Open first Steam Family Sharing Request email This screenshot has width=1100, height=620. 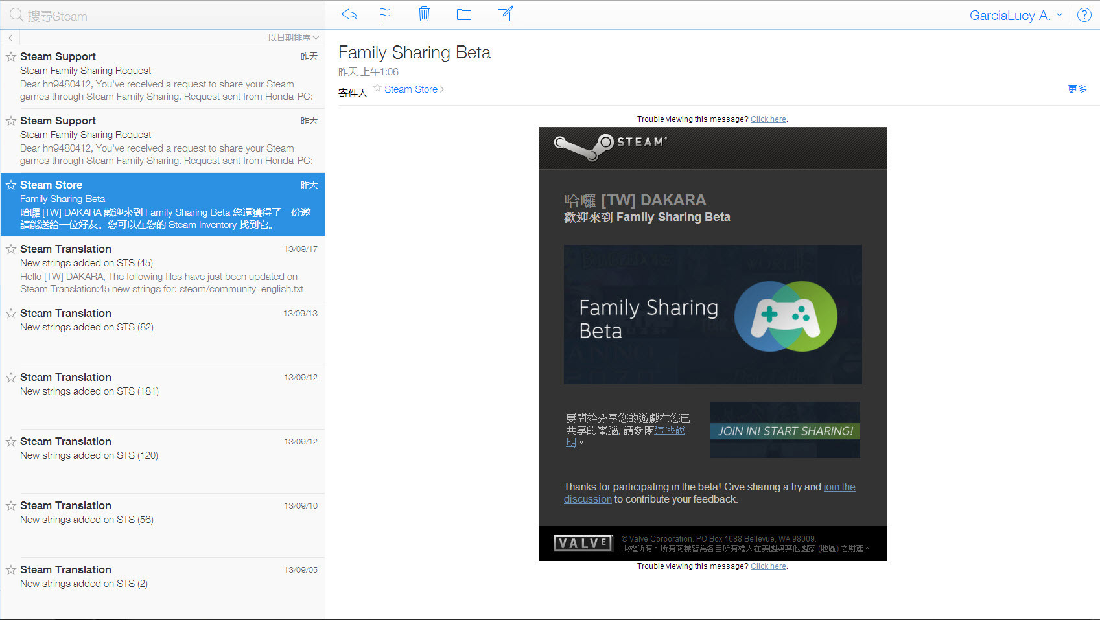click(x=163, y=77)
